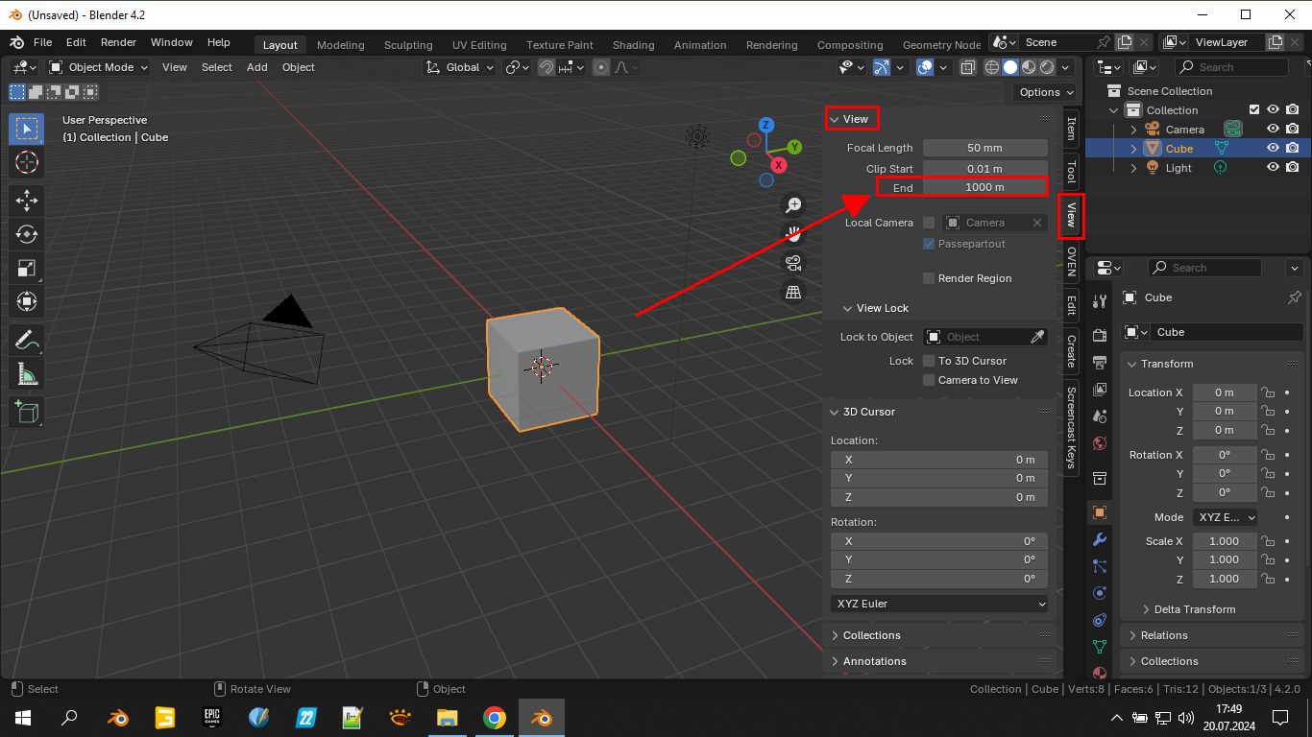Toggle viewport overlays display
This screenshot has width=1312, height=737.
pyautogui.click(x=924, y=67)
